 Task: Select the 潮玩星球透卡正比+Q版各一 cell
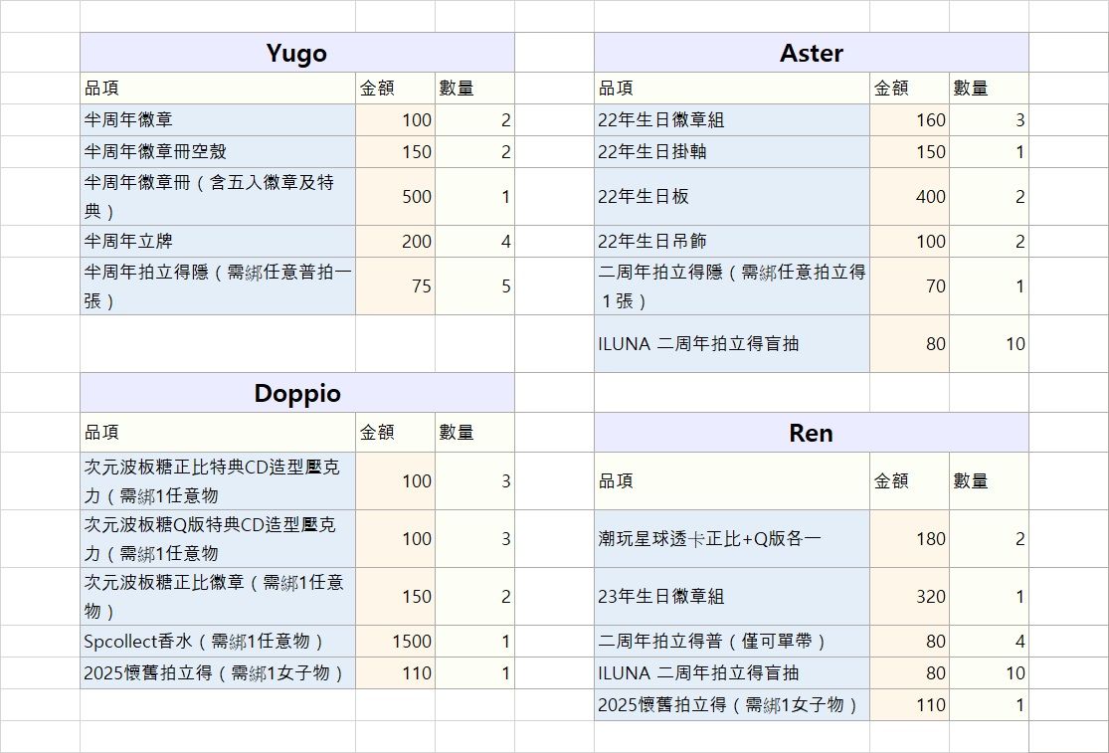(731, 539)
